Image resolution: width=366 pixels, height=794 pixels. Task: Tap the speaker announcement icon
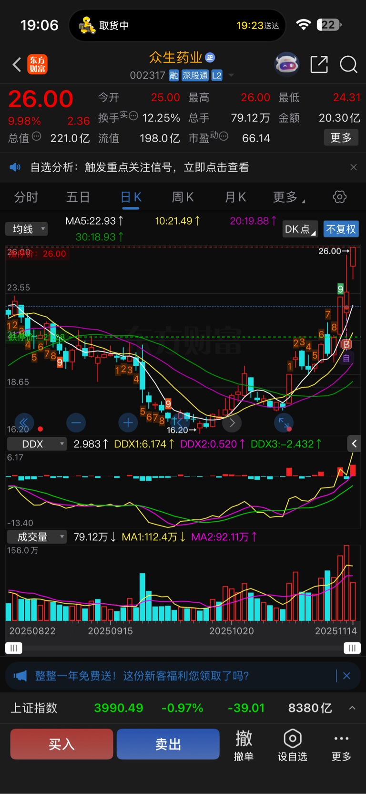click(15, 167)
